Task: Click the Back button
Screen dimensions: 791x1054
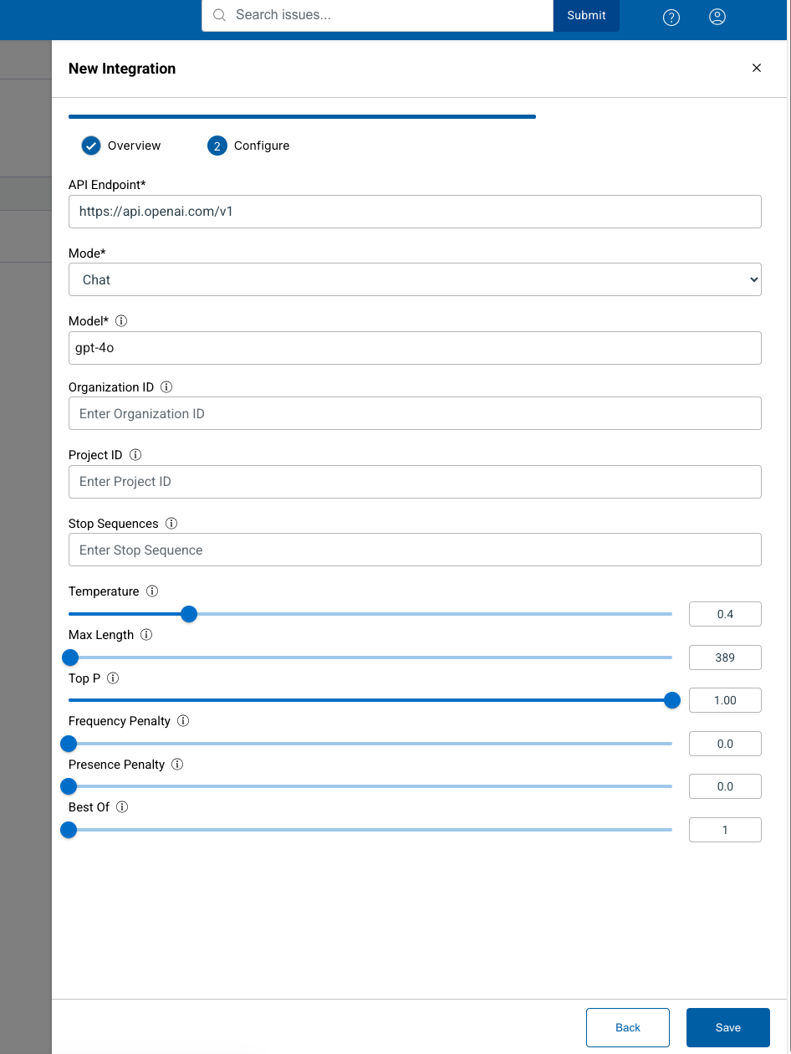Action: coord(627,1027)
